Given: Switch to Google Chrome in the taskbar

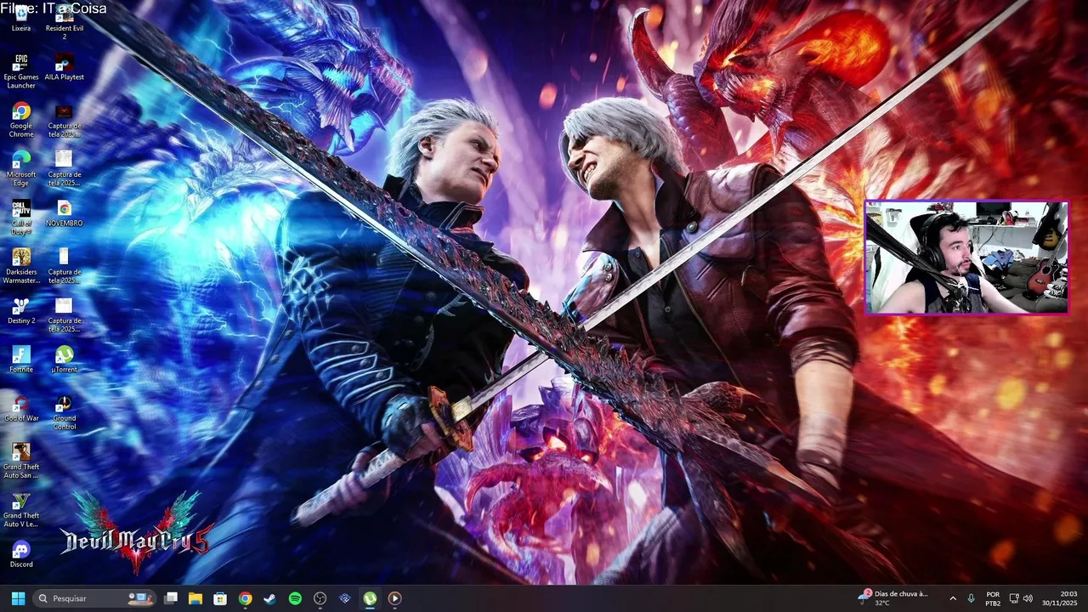Looking at the screenshot, I should click(245, 598).
